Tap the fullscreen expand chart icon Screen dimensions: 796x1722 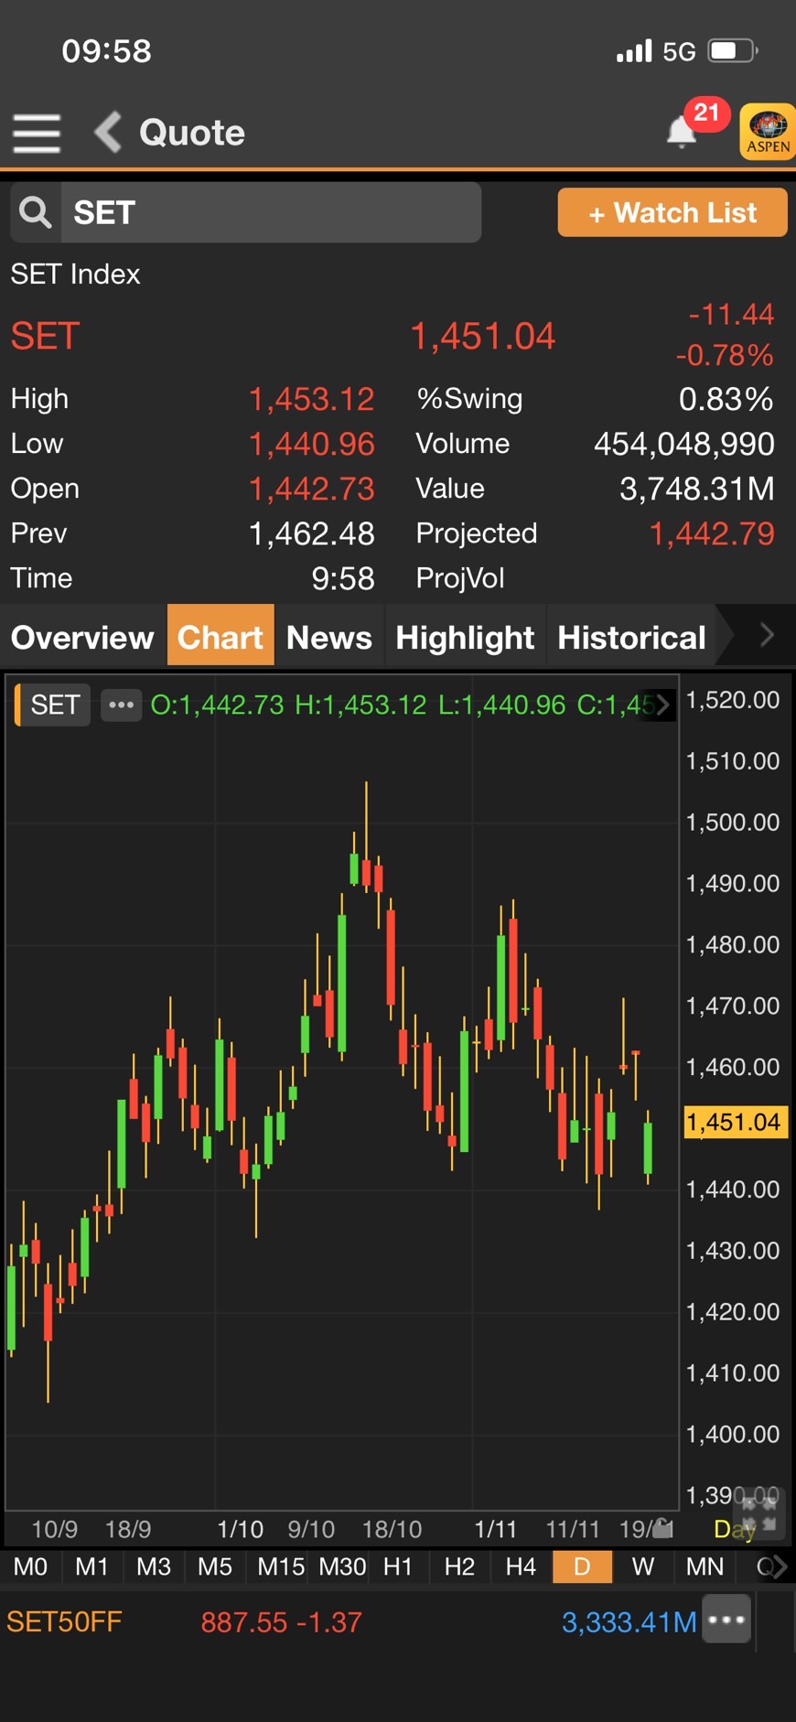(x=758, y=1514)
